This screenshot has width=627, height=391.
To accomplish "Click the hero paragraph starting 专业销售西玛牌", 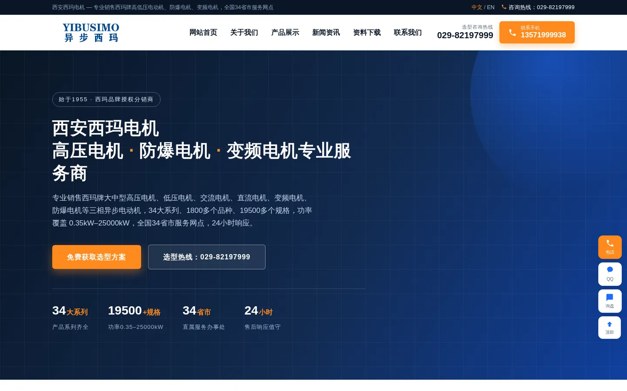I will point(182,211).
